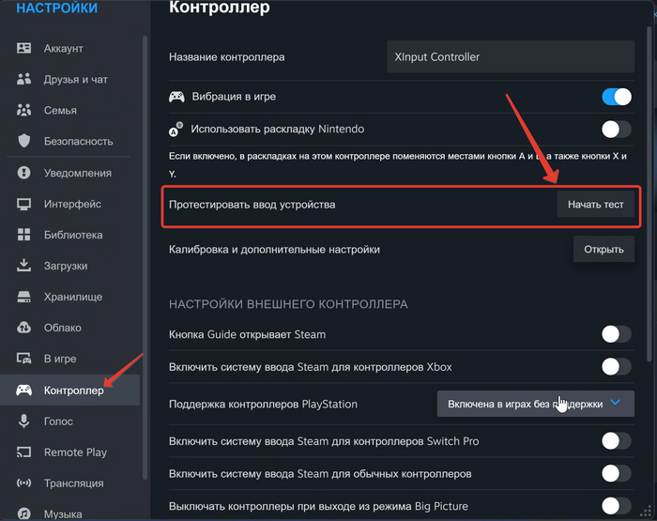This screenshot has width=657, height=521.
Task: Click the Downloads arrow icon
Action: (x=24, y=266)
